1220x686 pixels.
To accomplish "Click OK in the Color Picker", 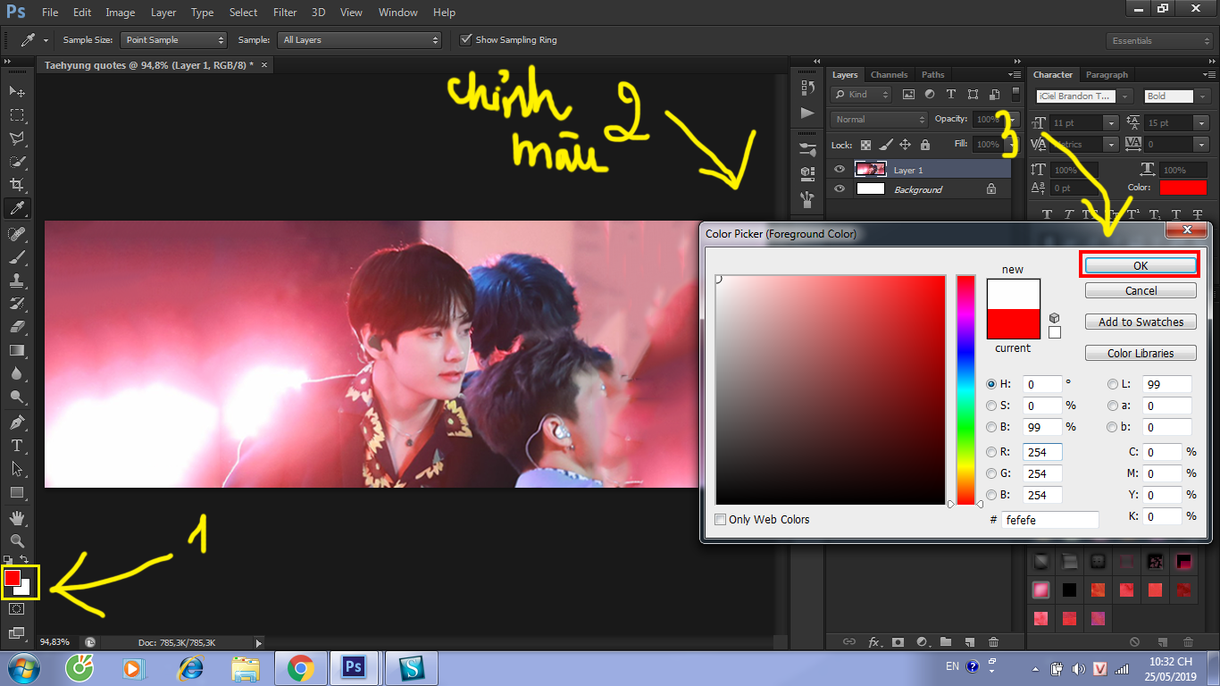I will tap(1141, 265).
